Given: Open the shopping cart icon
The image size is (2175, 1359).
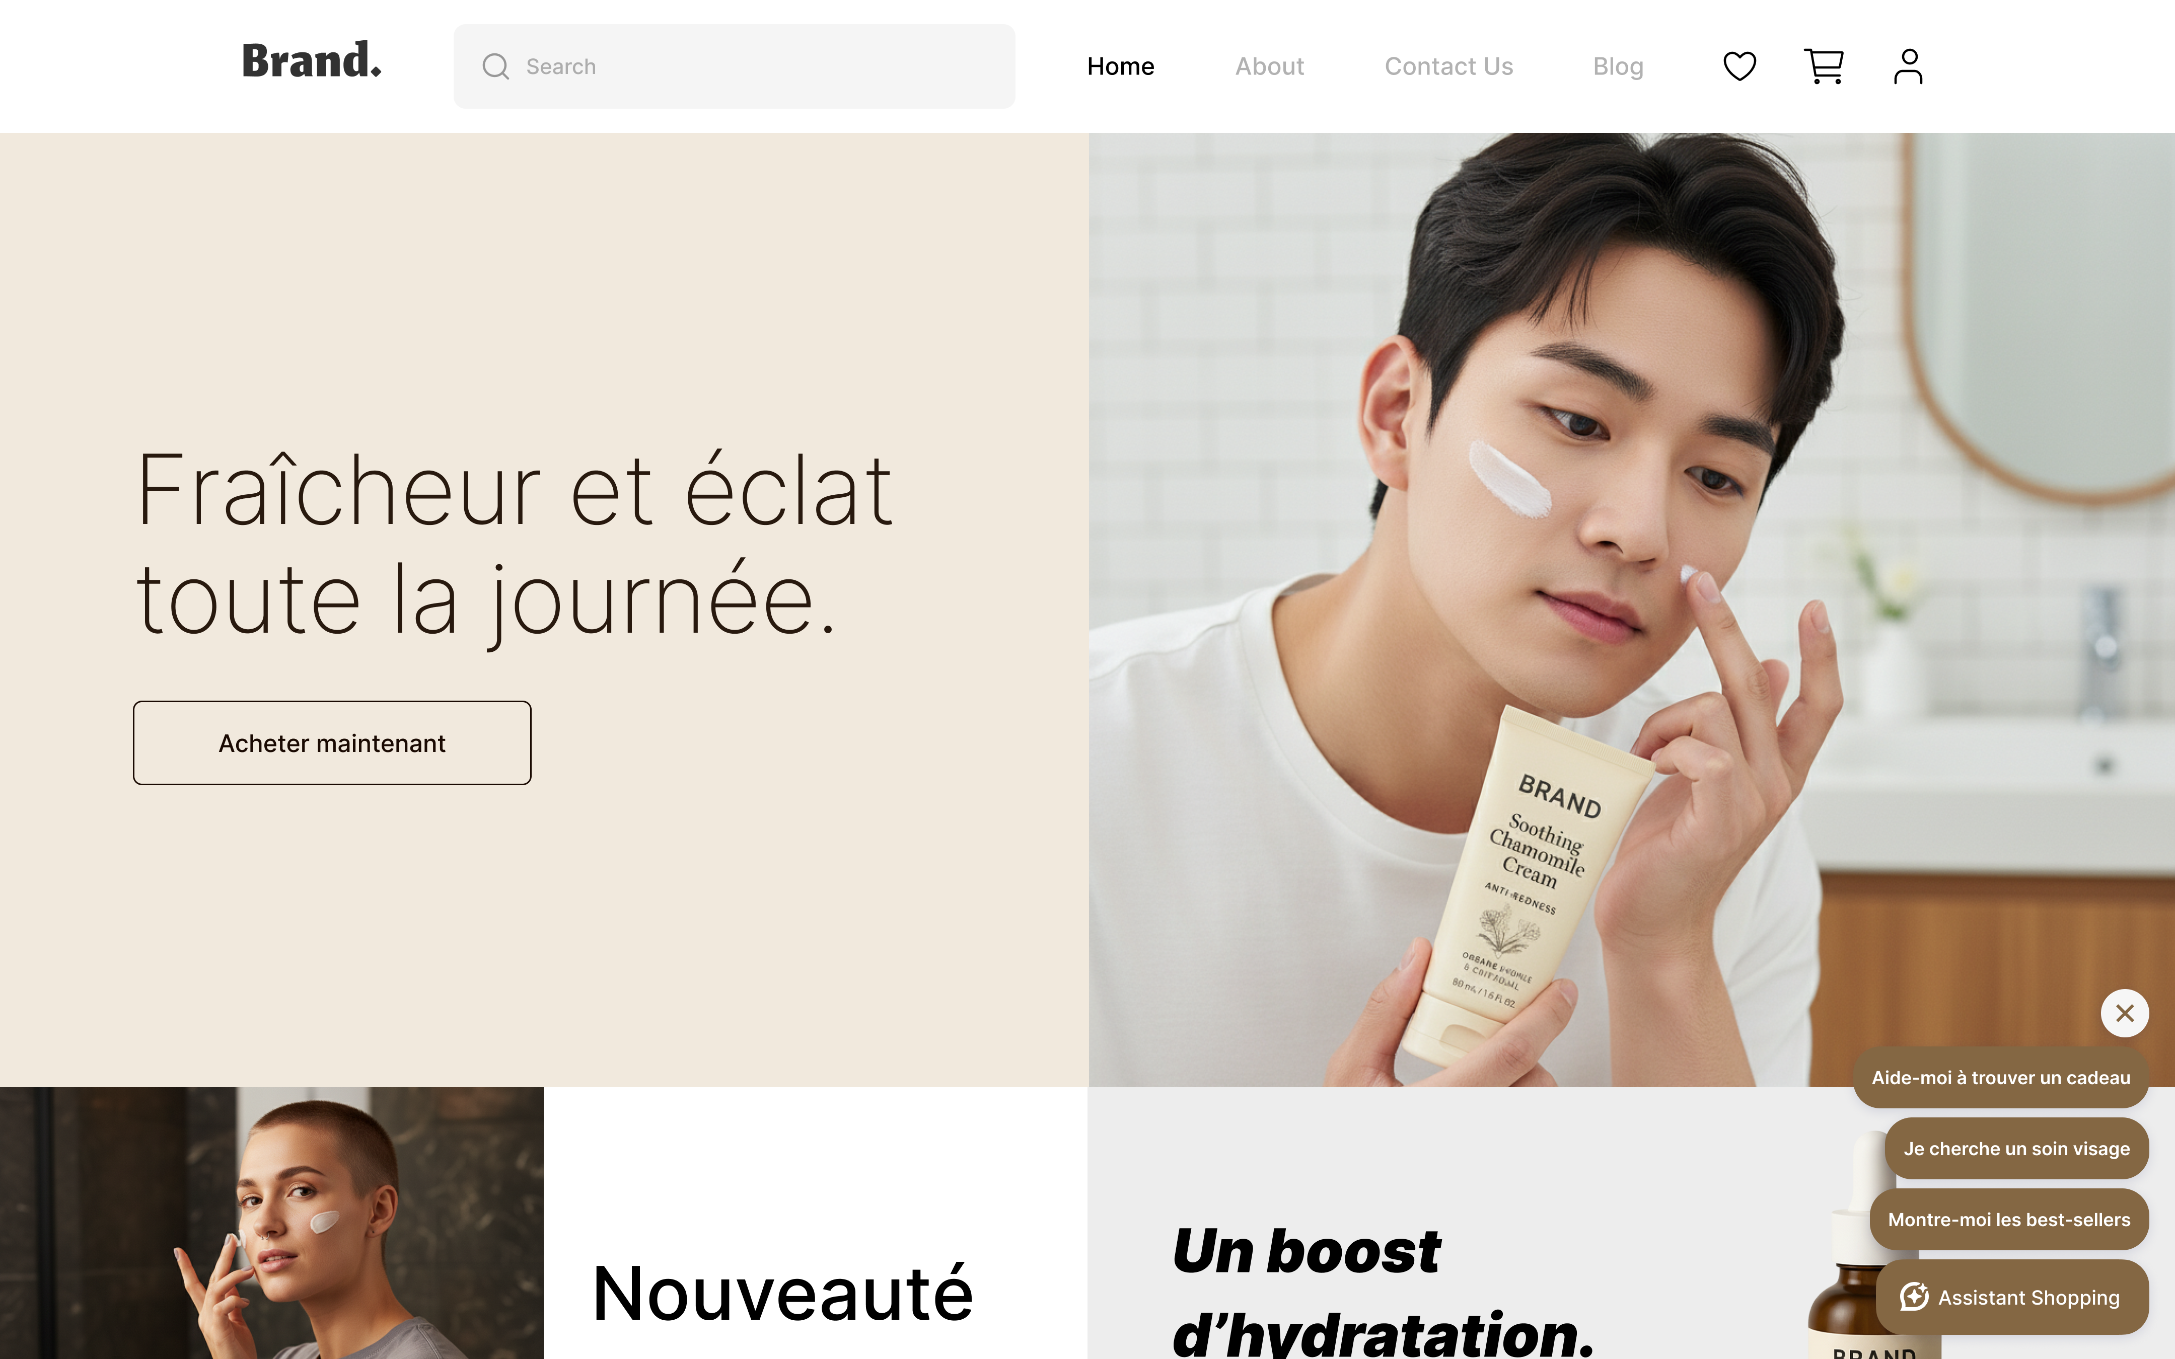Looking at the screenshot, I should (x=1824, y=66).
